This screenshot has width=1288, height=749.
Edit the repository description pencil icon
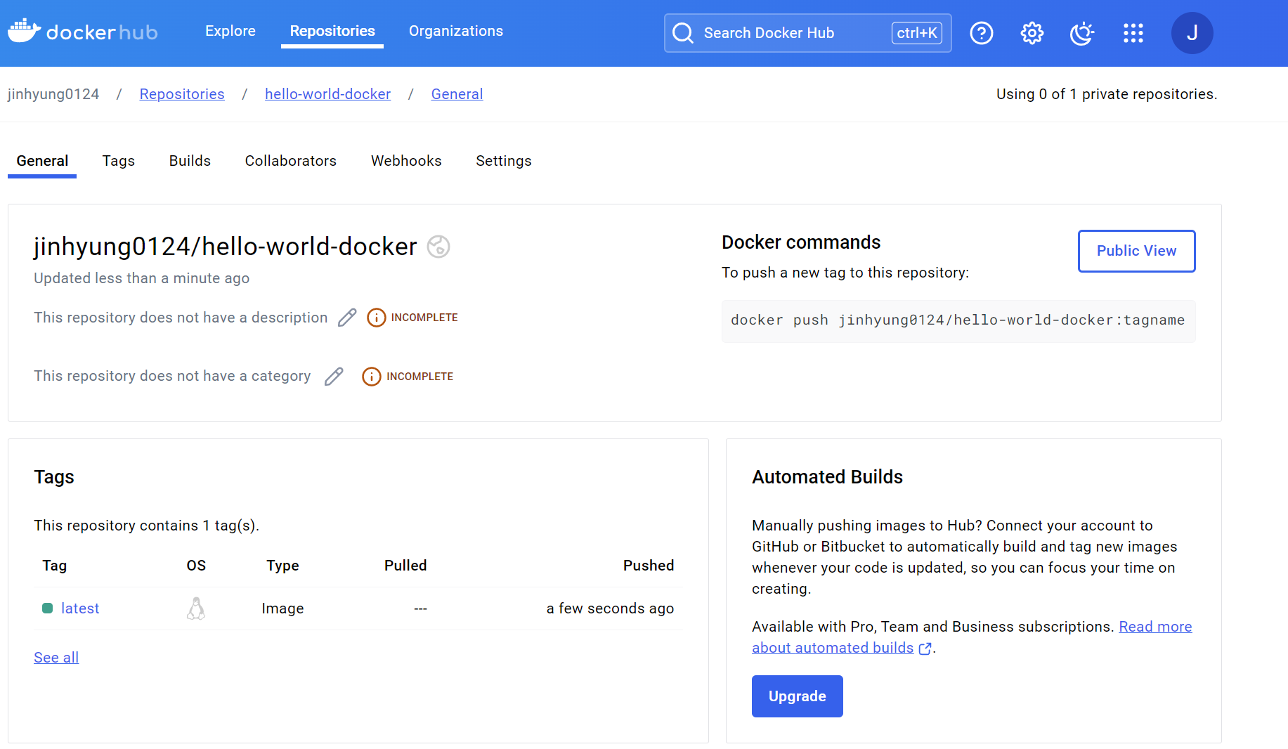click(347, 318)
